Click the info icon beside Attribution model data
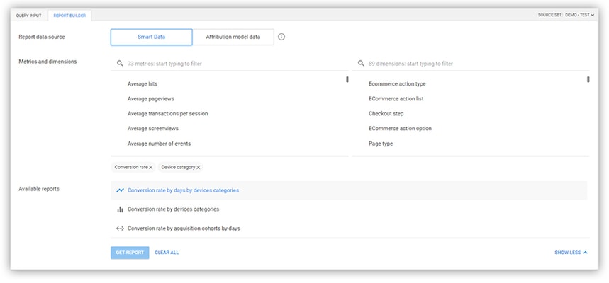 (281, 37)
